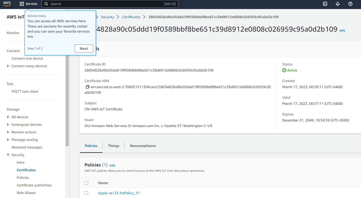Open Role Aliases in sidebar
Image resolution: width=361 pixels, height=198 pixels.
pos(26,193)
